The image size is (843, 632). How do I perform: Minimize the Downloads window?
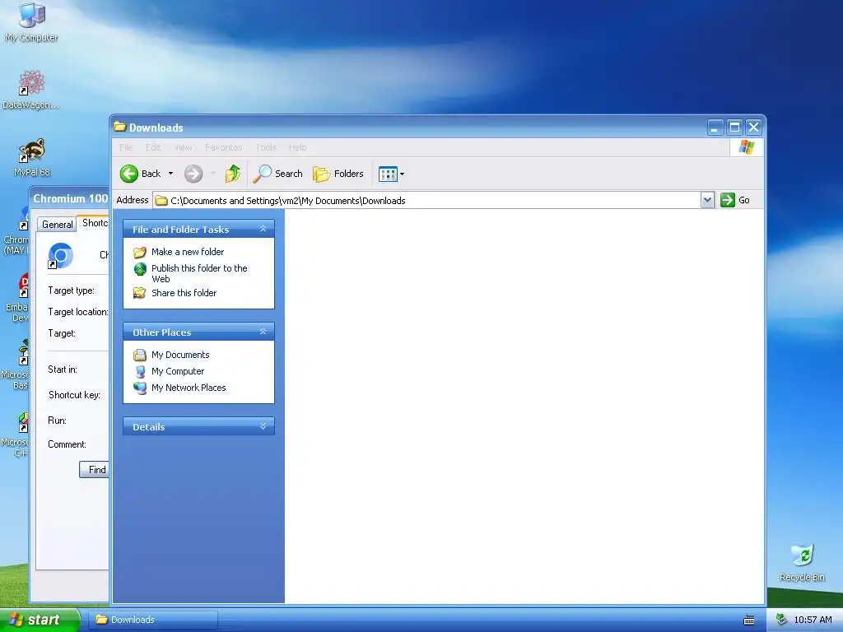[x=715, y=128]
